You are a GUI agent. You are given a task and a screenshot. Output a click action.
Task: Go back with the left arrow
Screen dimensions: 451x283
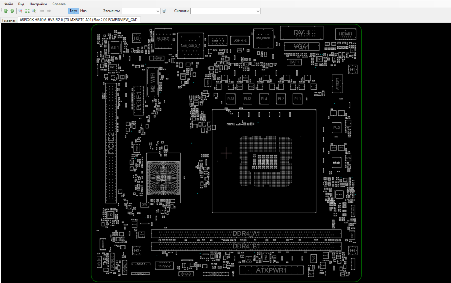click(x=42, y=11)
